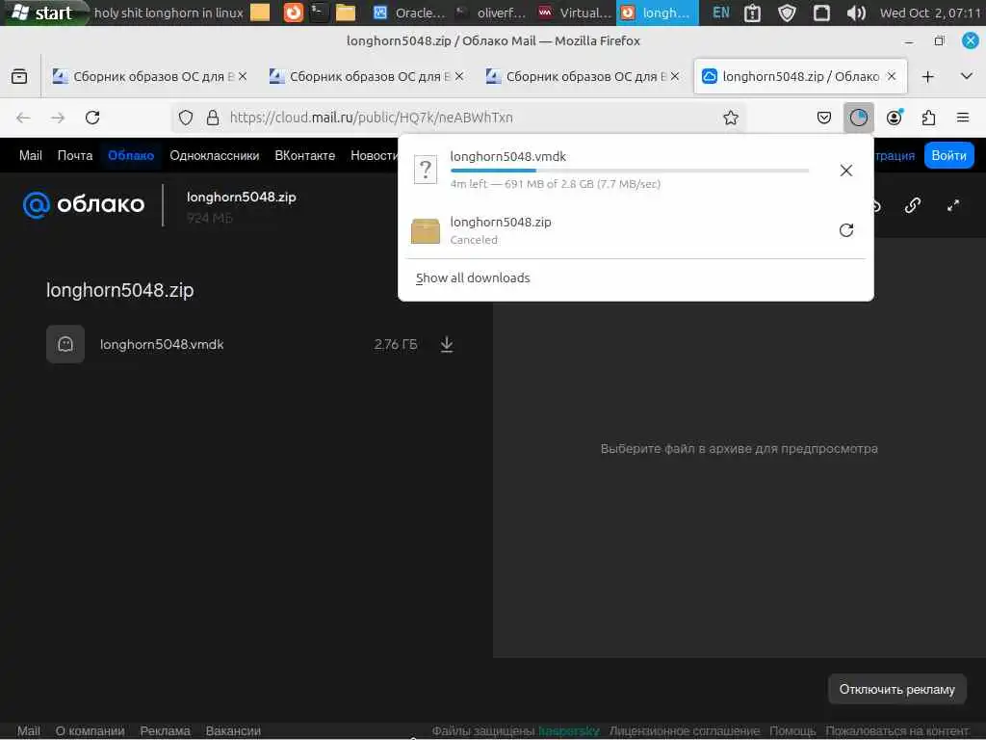The height and width of the screenshot is (740, 986).
Task: Open the Firefox hamburger application menu
Action: tap(962, 118)
